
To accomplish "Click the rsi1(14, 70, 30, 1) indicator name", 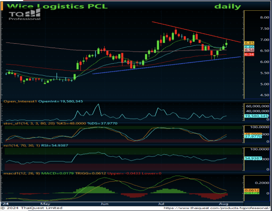I will point(22,145).
